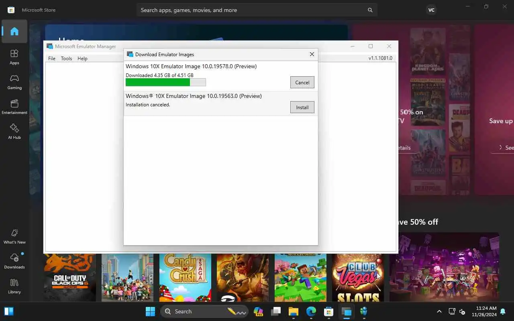Open Club Vegas Slots game tile
Screen dimensions: 514x321
click(358, 277)
